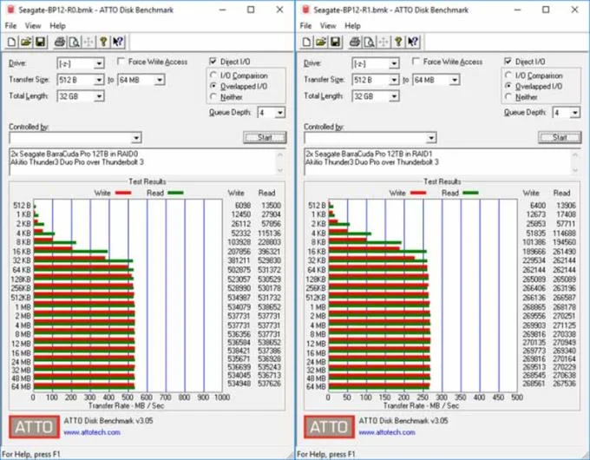
Task: Open View menu in Seagate-BP12-R1 window
Action: click(x=328, y=25)
